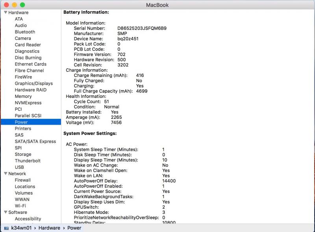This screenshot has width=315, height=232.
Task: Click the Charge Remaining value 416
Action: click(140, 75)
